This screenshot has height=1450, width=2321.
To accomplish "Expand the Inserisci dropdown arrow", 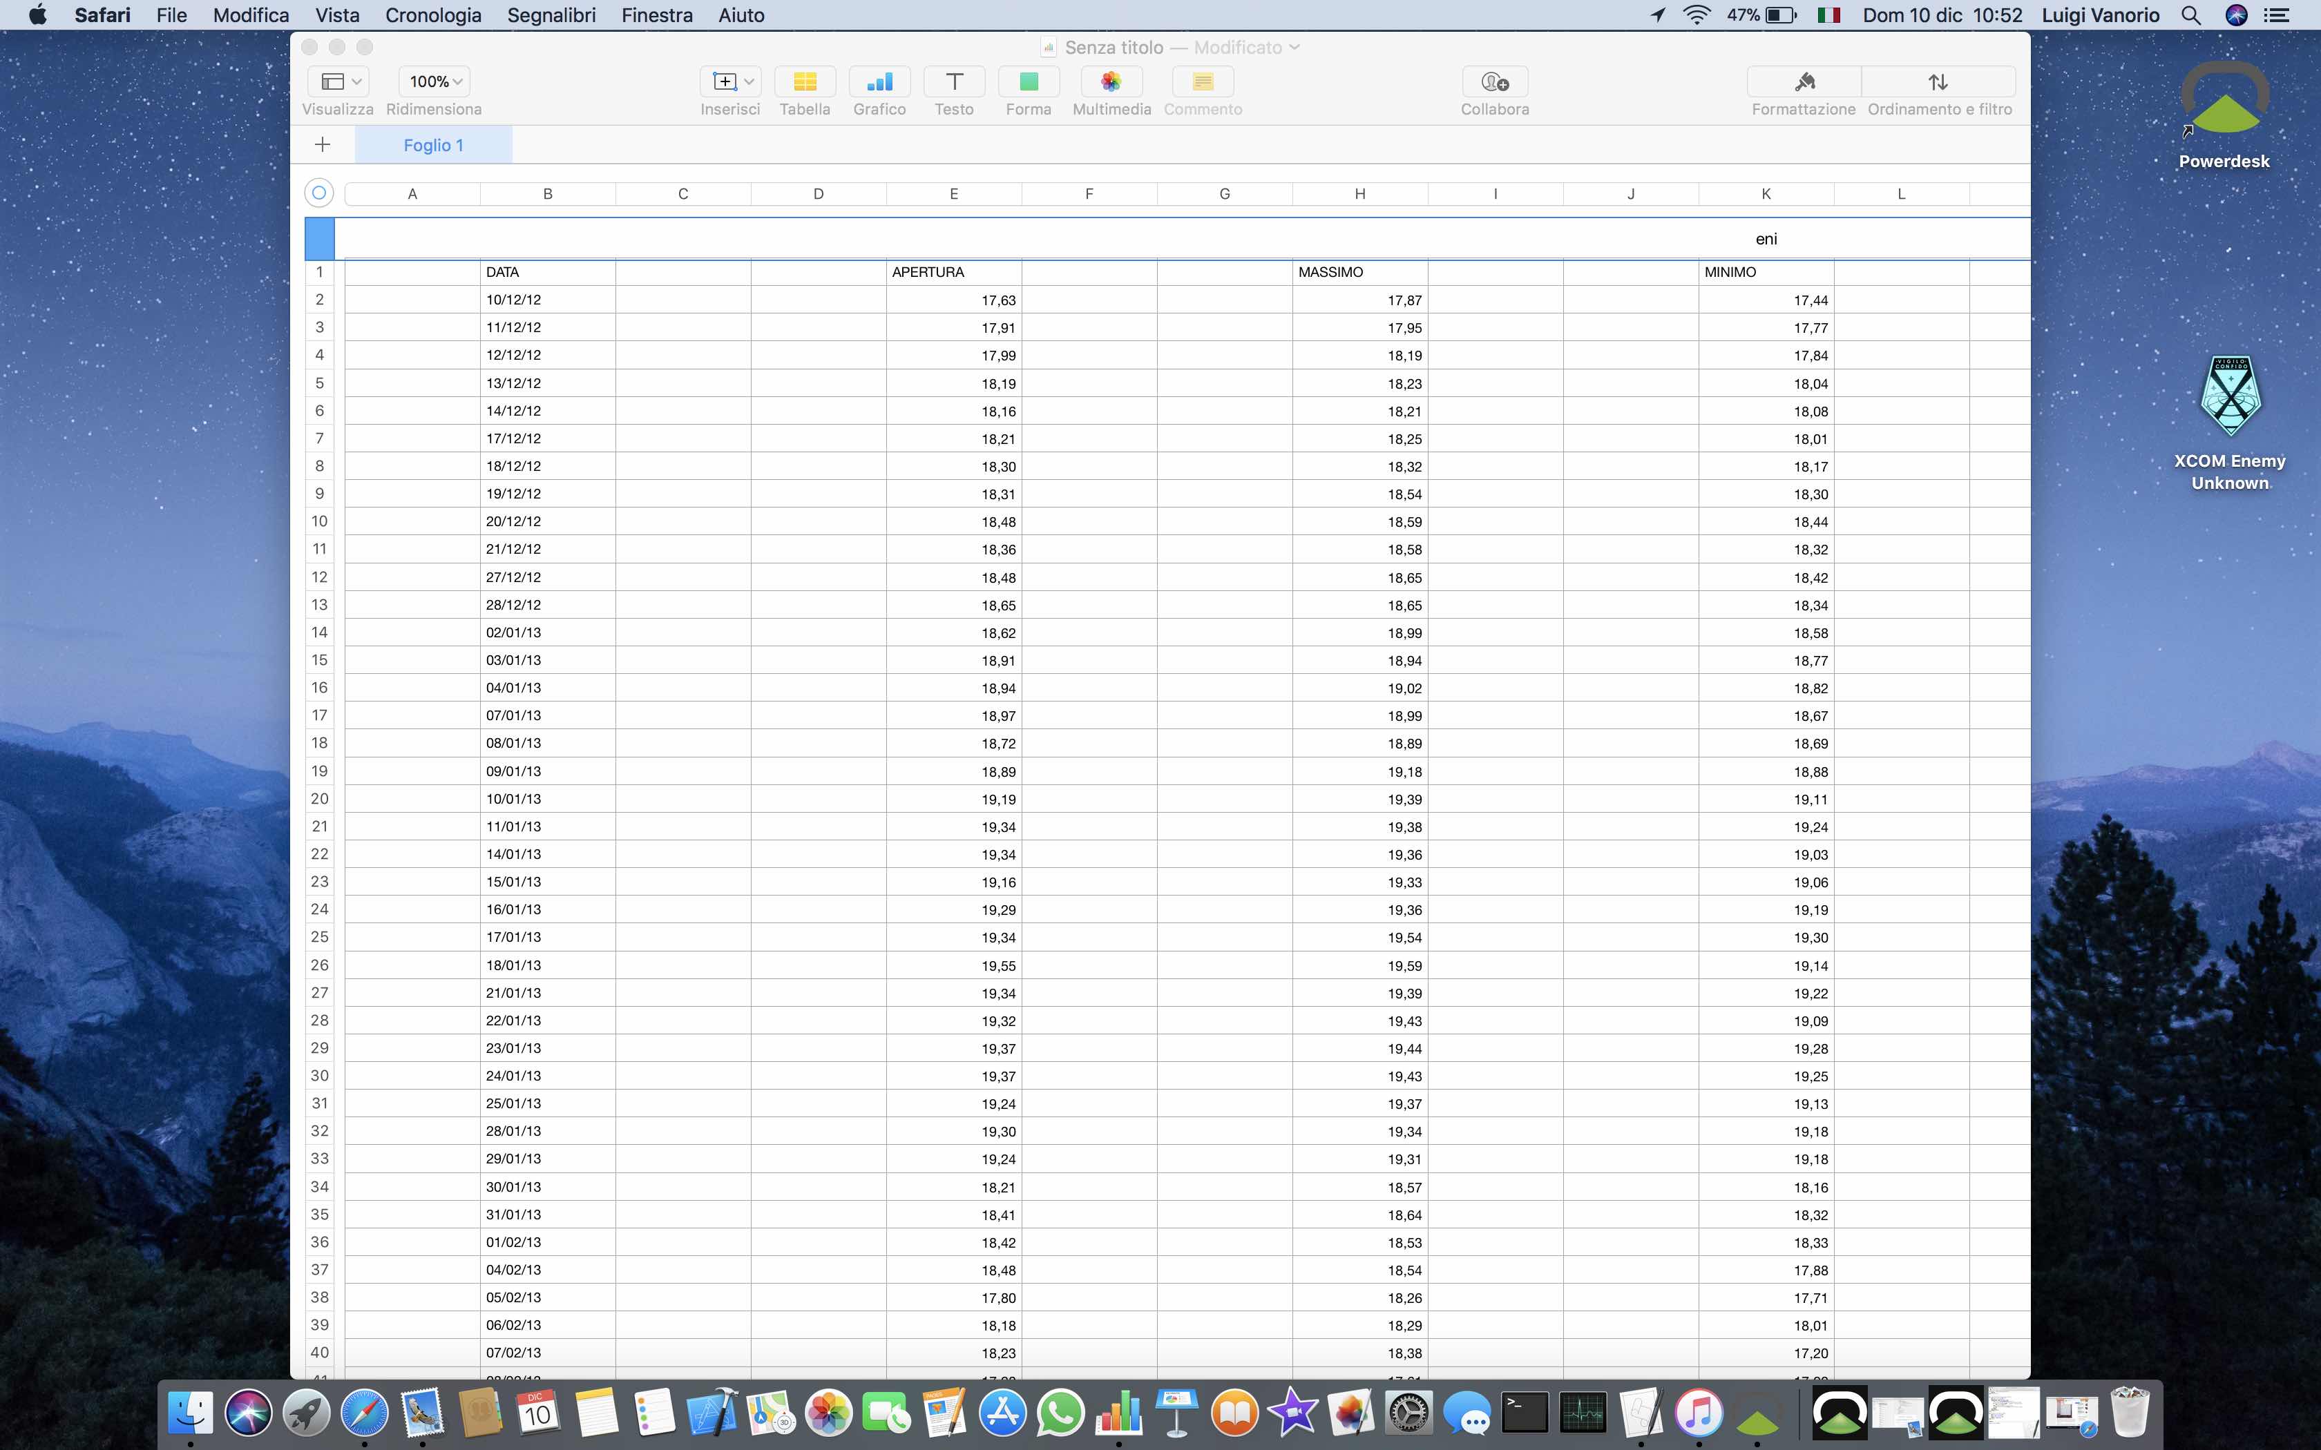I will click(749, 81).
